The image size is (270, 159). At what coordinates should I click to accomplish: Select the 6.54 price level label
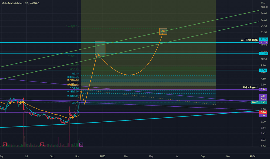pos(263,70)
